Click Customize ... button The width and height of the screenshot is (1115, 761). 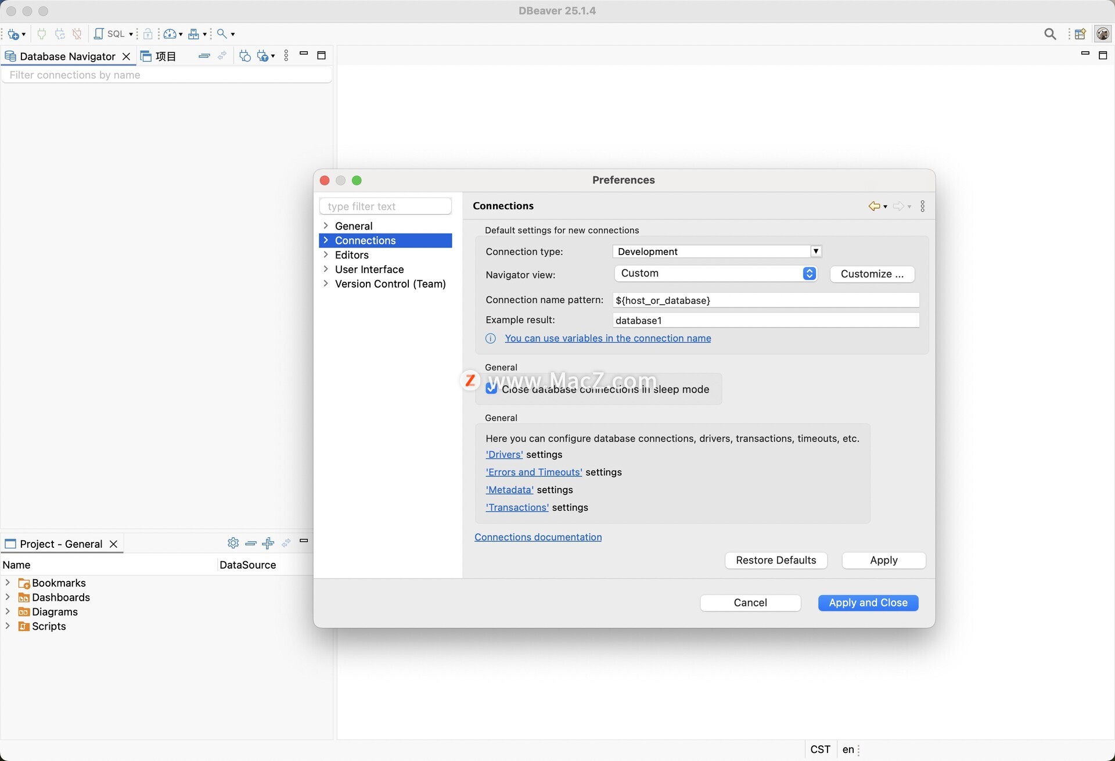[x=872, y=274]
